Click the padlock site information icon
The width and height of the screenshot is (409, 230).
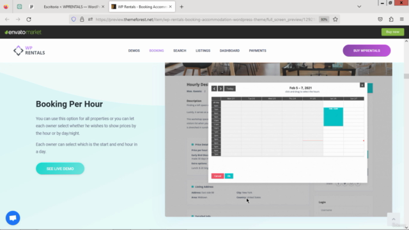(82, 19)
